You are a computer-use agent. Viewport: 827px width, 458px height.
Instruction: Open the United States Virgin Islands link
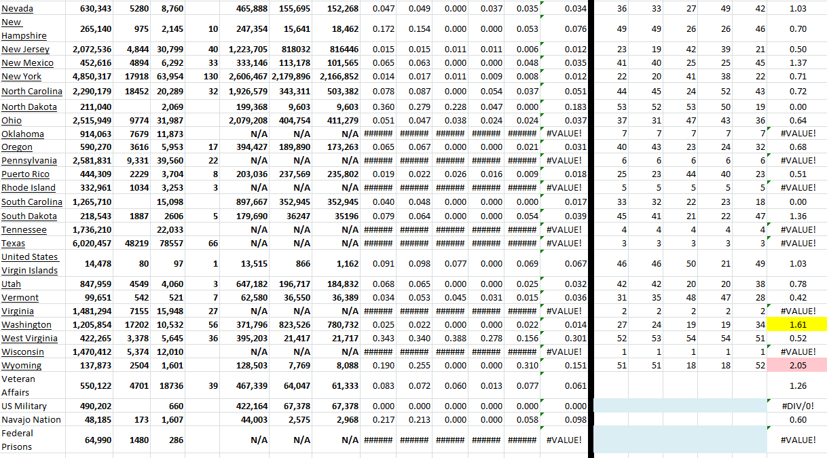[29, 264]
